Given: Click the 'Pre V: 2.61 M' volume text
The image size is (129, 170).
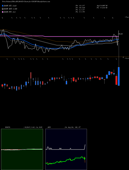Looking at the screenshot, I should [102, 8].
